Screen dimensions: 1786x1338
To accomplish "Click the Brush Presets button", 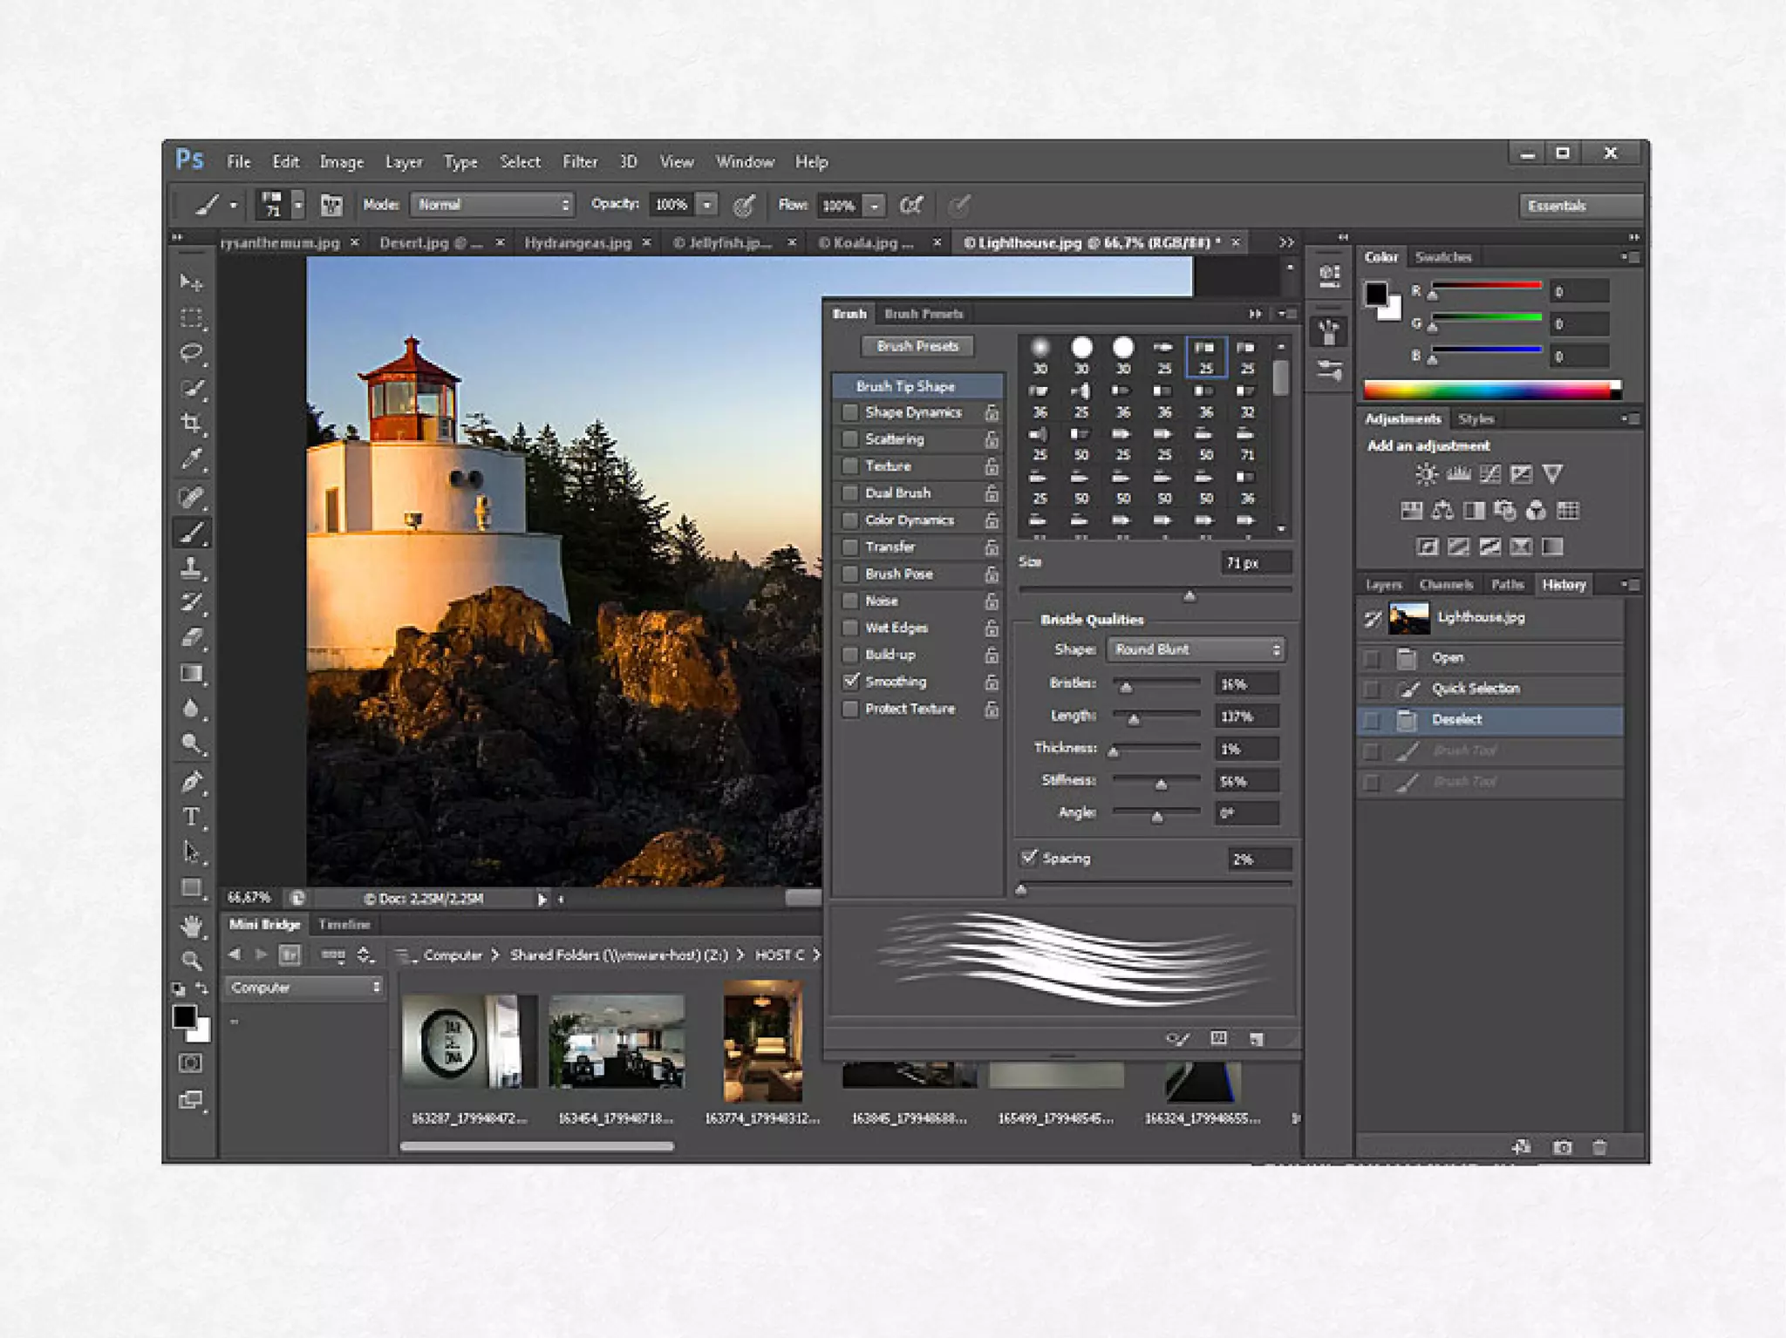I will point(917,346).
